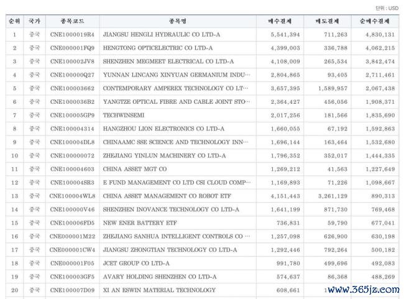Select code CNE100004DL8
Viewport: 404px width, 299px height.
[72, 142]
